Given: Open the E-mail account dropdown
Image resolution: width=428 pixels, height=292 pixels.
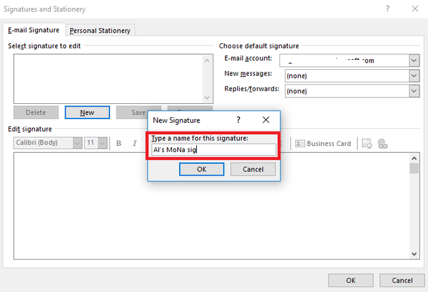Looking at the screenshot, I should click(414, 61).
